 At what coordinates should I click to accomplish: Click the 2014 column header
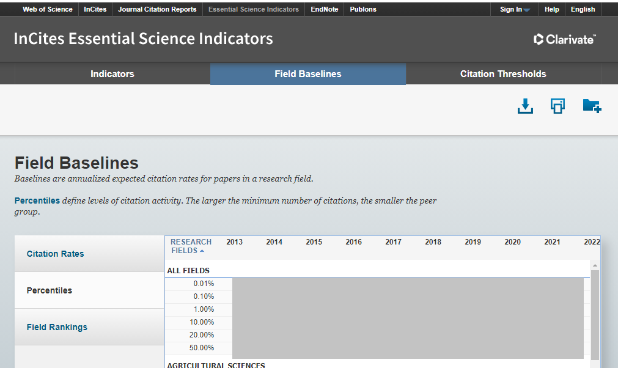(x=274, y=242)
